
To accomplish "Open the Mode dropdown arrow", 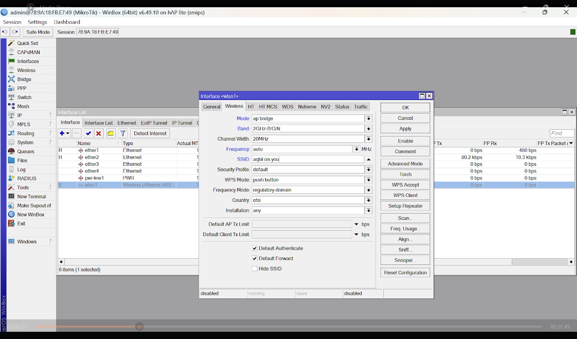I will tap(369, 118).
